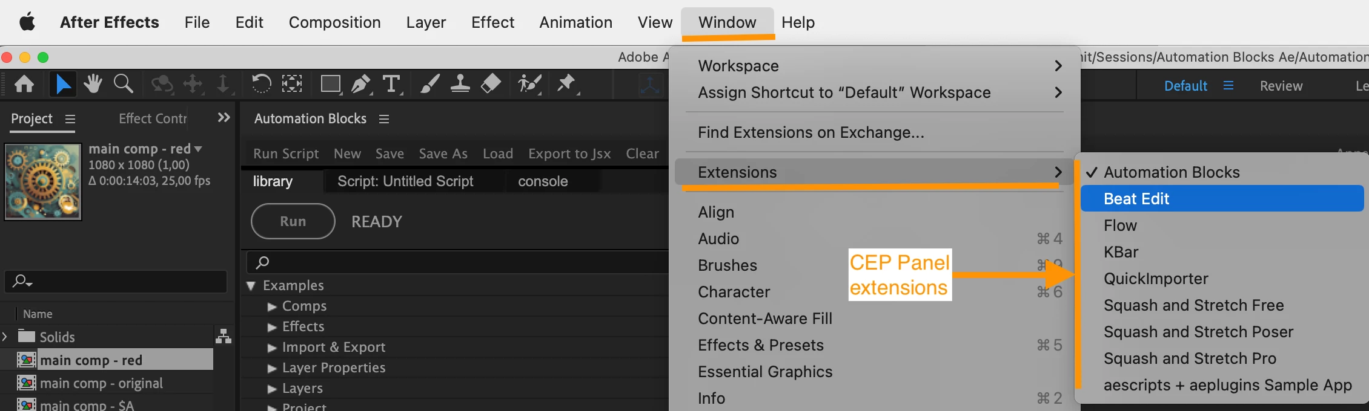The height and width of the screenshot is (411, 1369).
Task: Select the Home icon in toolbar
Action: click(24, 84)
